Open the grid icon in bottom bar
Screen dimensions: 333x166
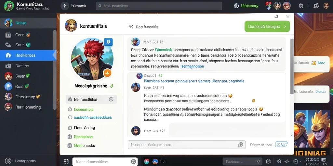[66, 161]
